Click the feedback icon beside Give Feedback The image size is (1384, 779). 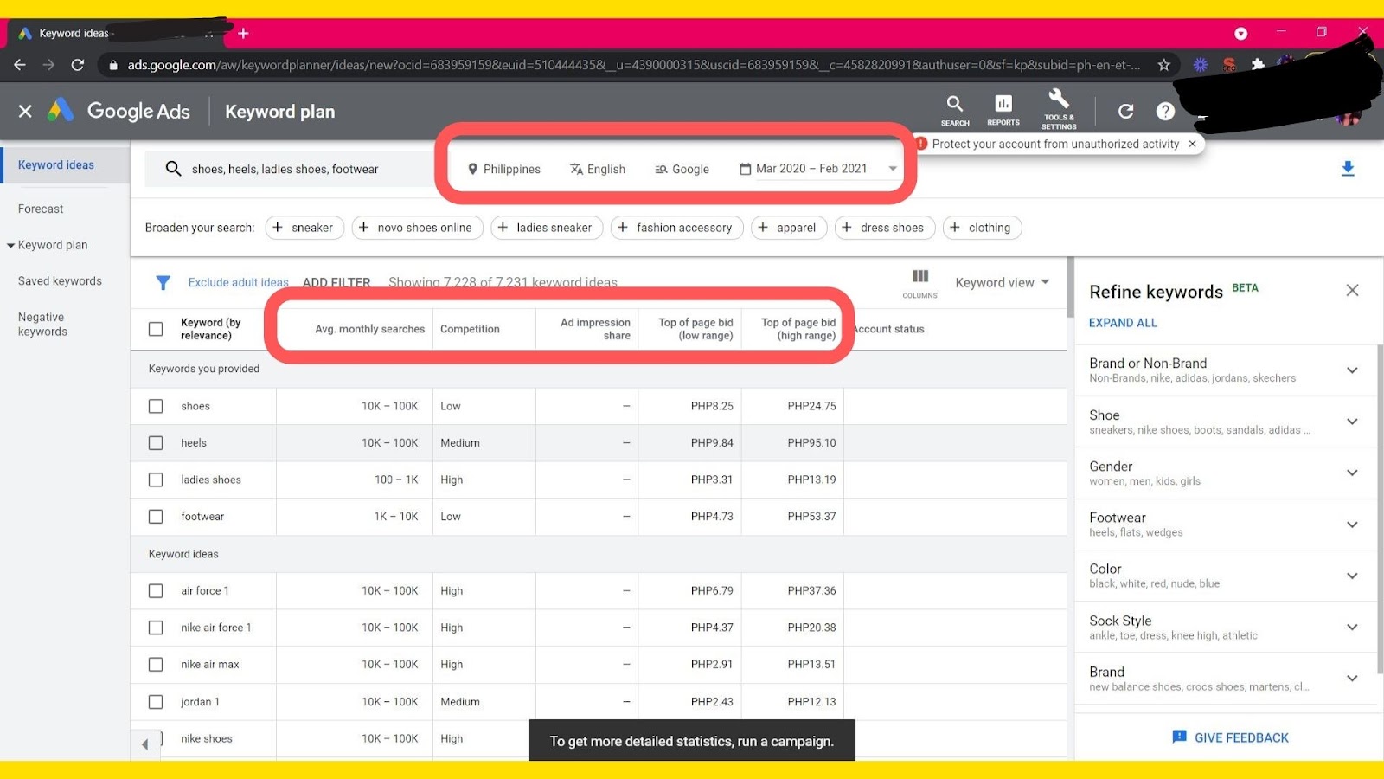pos(1179,737)
